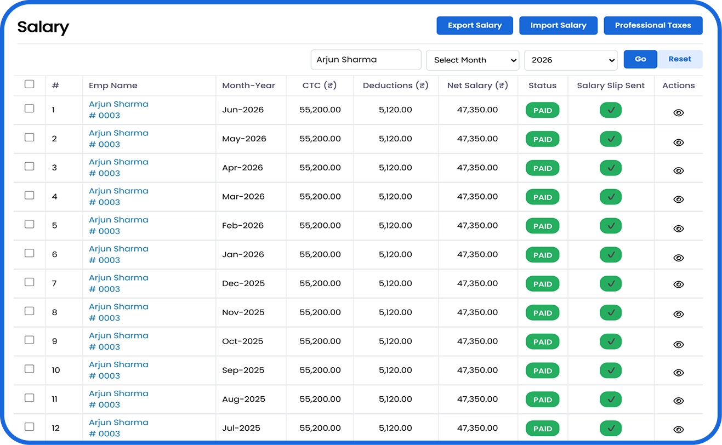The height and width of the screenshot is (445, 722).
Task: Open the Select Month dropdown
Action: click(x=473, y=60)
